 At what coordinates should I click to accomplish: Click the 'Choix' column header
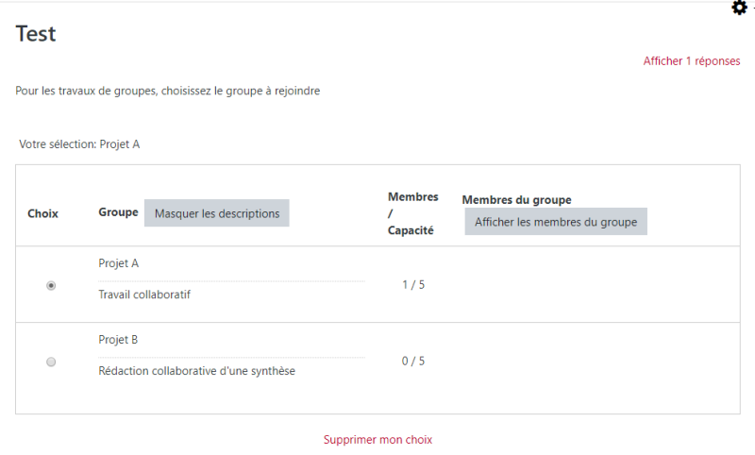click(42, 213)
